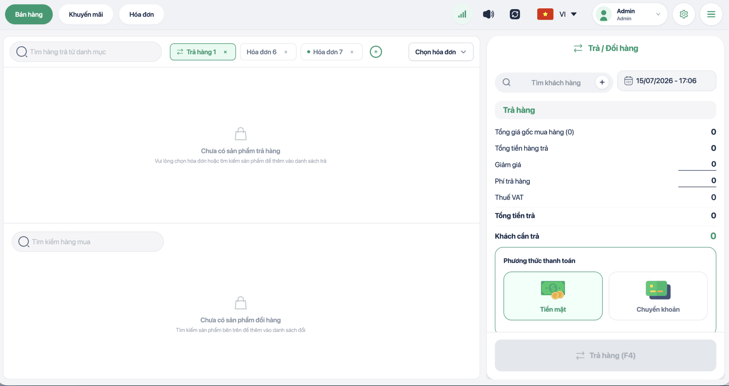This screenshot has width=729, height=386.
Task: Open the hamburger menu
Action: pos(711,14)
